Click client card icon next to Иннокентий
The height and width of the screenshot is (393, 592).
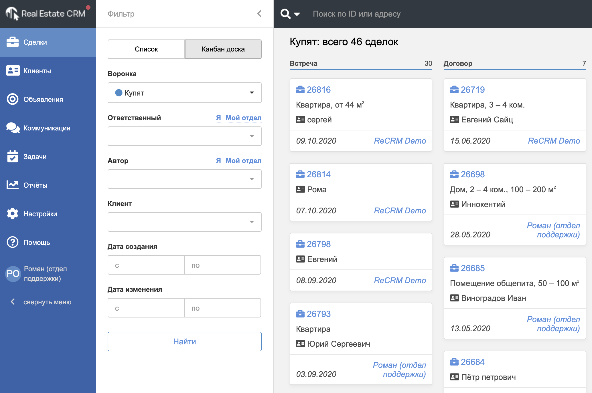coord(454,204)
